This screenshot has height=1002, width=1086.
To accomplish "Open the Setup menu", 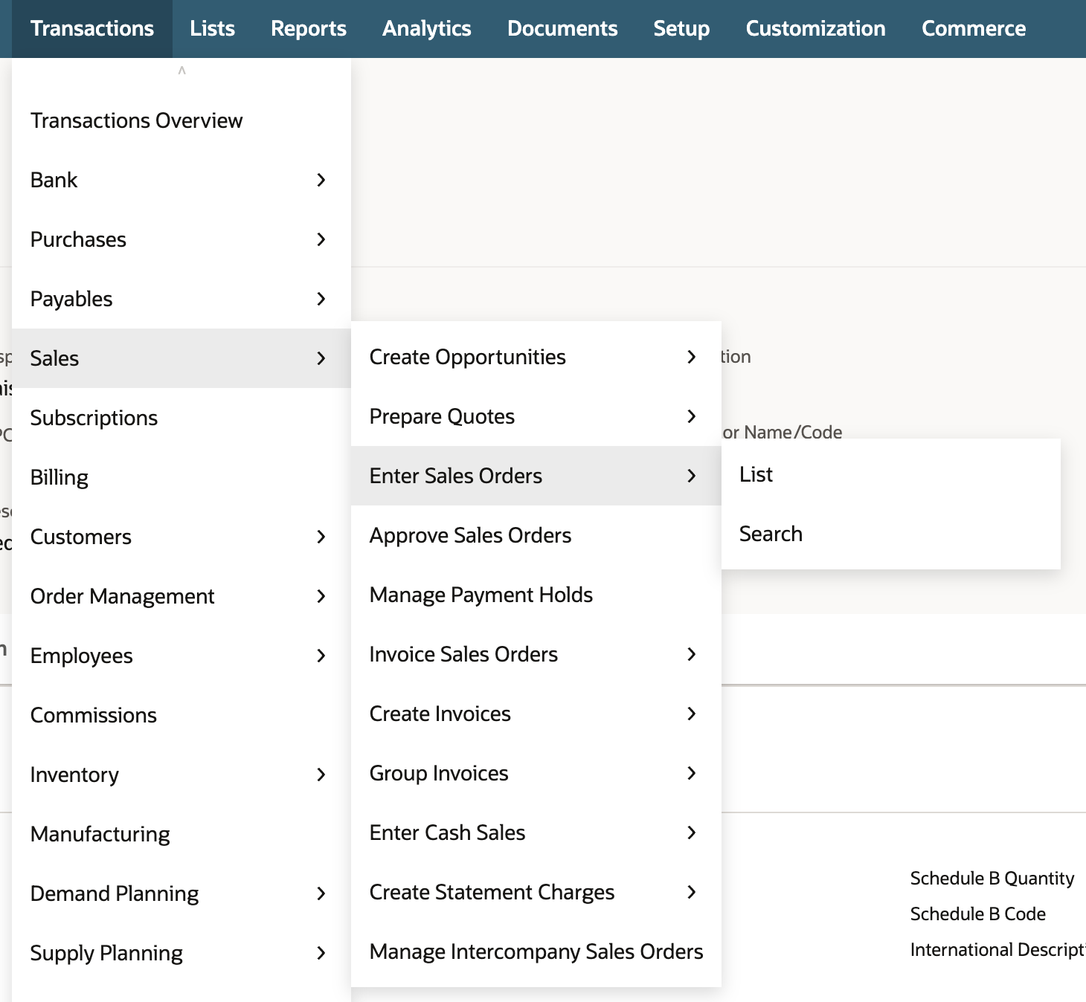I will click(681, 29).
